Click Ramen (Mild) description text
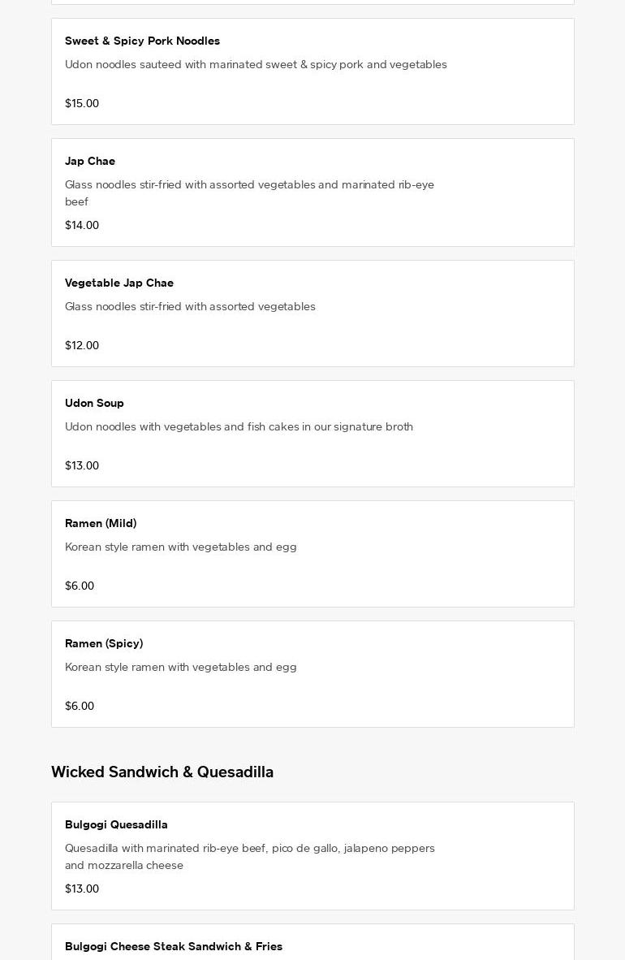625x960 pixels. point(181,547)
